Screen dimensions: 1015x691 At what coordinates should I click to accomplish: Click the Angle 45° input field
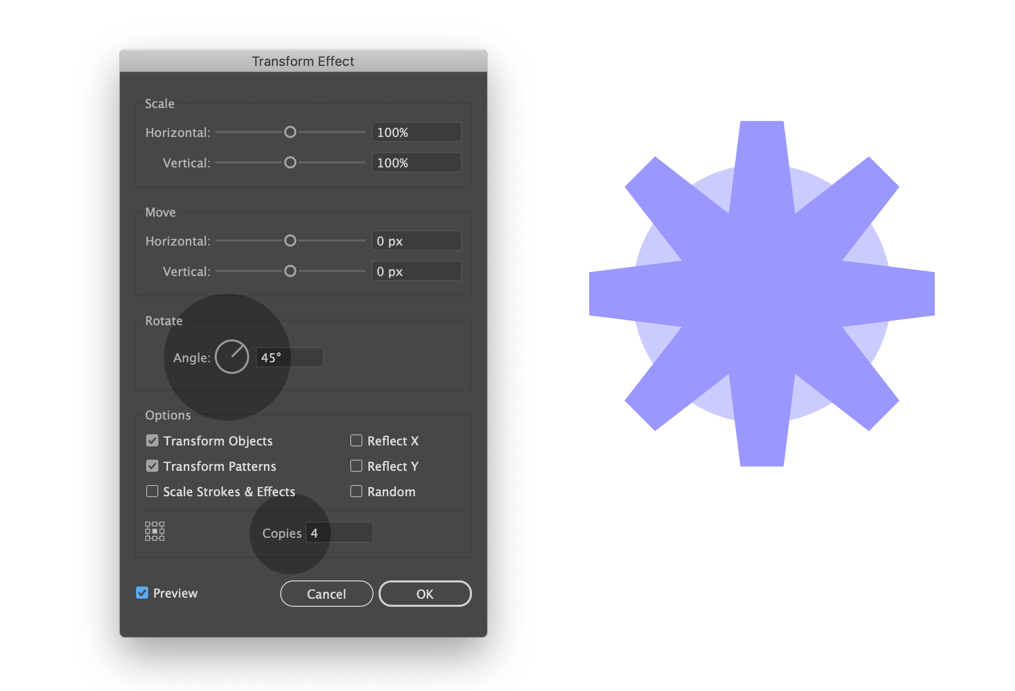289,357
